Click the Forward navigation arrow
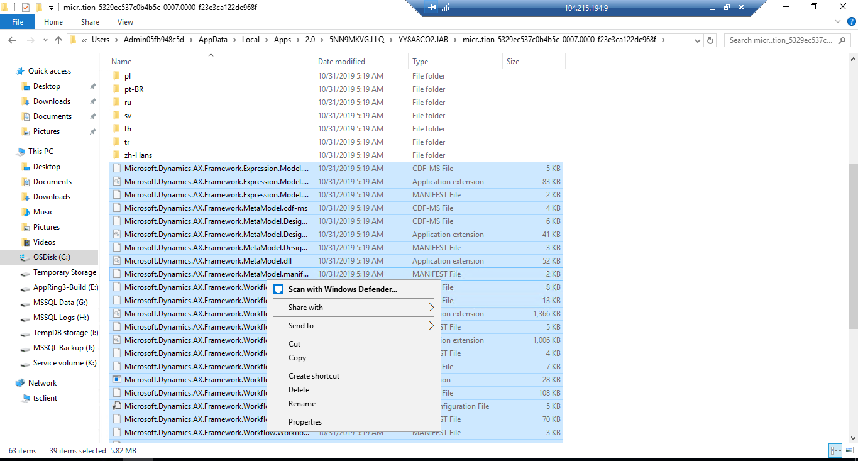Screen dimensions: 858x461 [30, 40]
